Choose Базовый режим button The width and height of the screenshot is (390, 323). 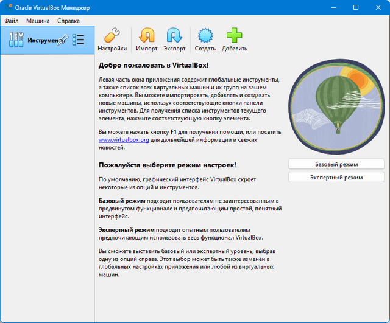pyautogui.click(x=336, y=164)
